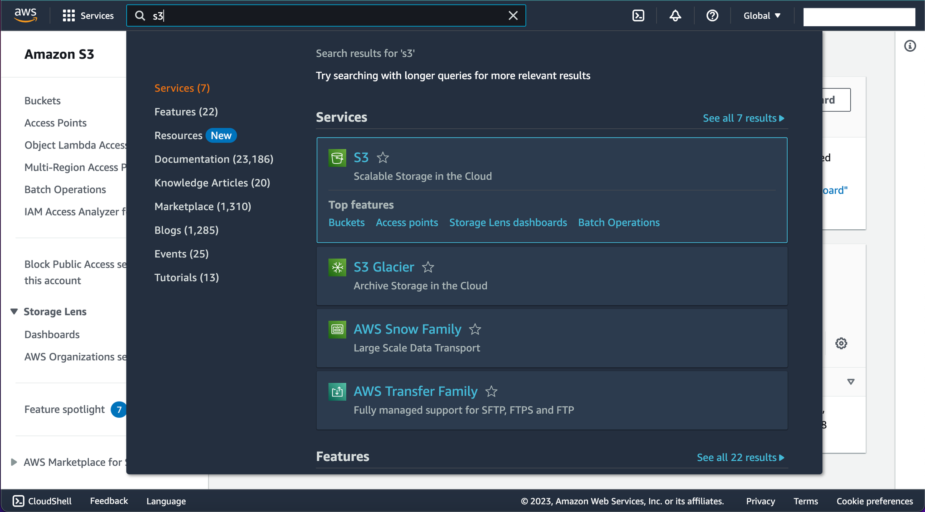Open Block Public Access settings item
Viewport: 925px width, 512px height.
tap(75, 272)
